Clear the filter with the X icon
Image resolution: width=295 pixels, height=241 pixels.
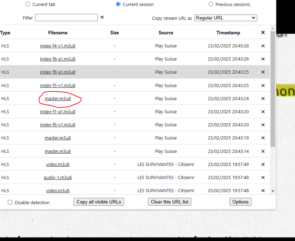pos(102,17)
